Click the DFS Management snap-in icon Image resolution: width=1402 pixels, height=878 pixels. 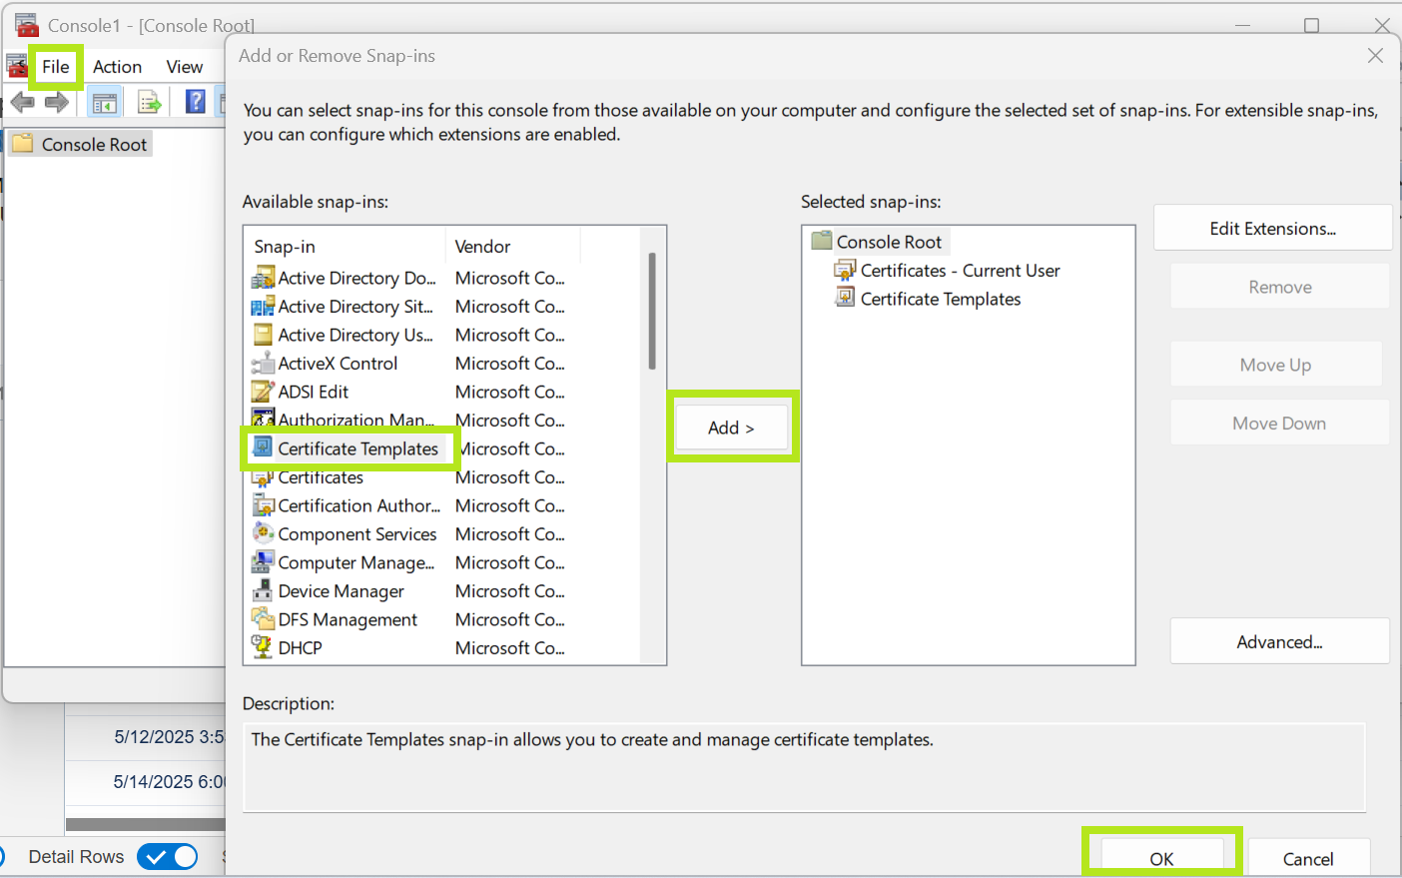coord(263,619)
